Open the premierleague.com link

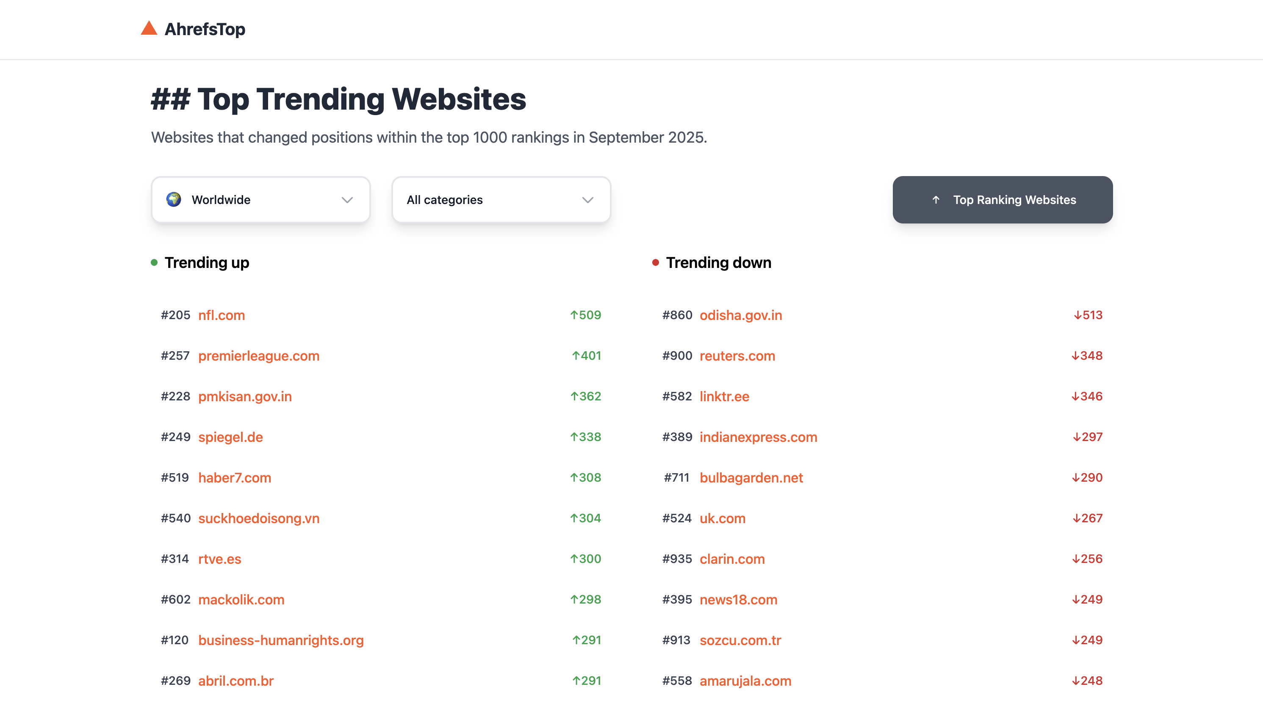[259, 356]
